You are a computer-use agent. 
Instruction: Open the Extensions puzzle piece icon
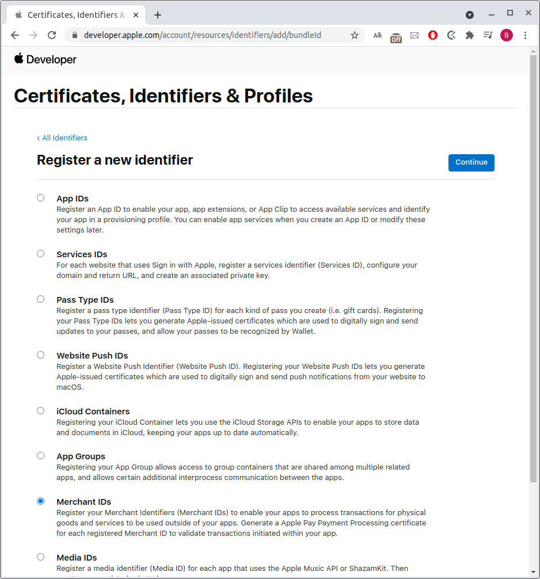470,35
